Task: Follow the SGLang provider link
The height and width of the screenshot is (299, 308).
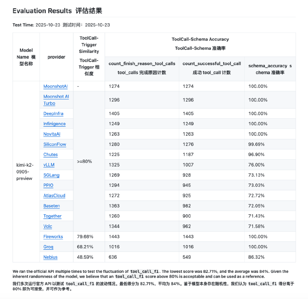Action: point(51,175)
